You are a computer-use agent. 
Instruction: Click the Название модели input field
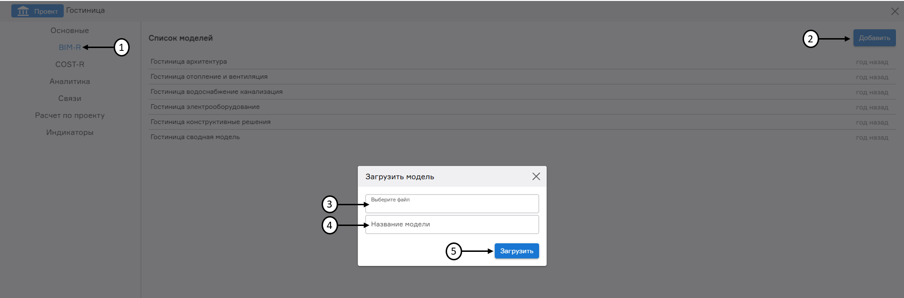pyautogui.click(x=451, y=224)
